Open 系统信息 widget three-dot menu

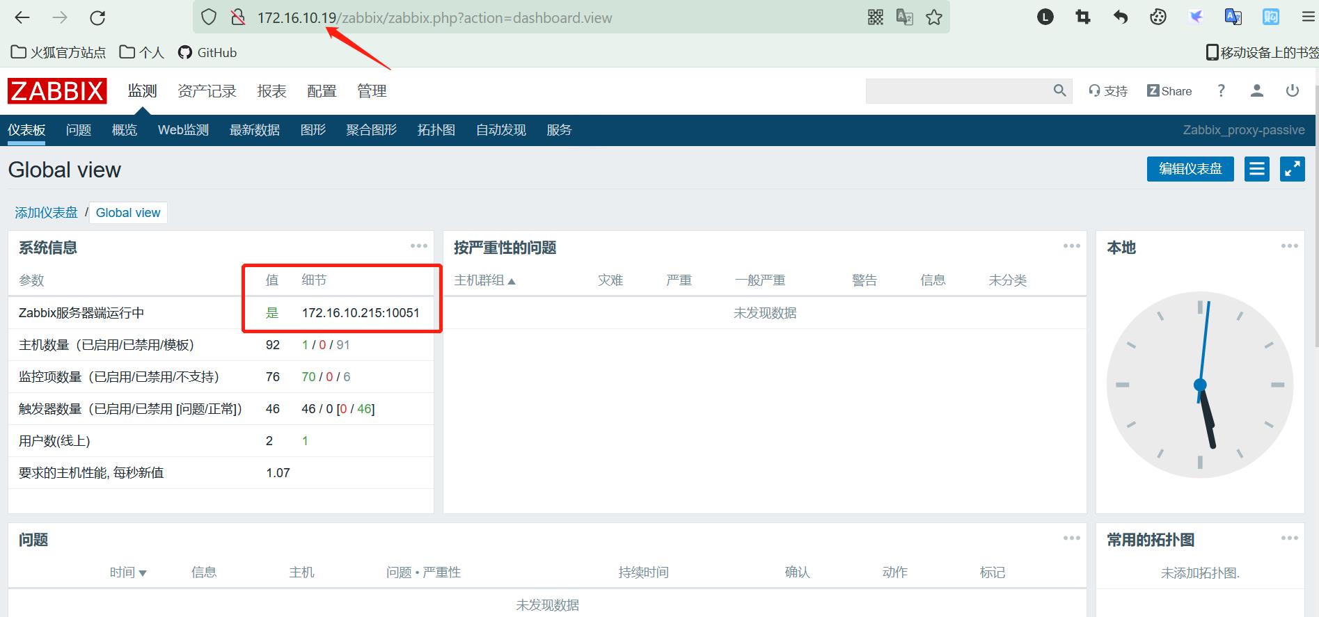pos(419,246)
